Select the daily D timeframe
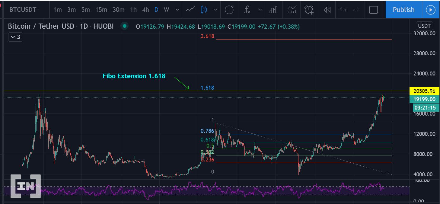440x204 pixels. click(156, 10)
